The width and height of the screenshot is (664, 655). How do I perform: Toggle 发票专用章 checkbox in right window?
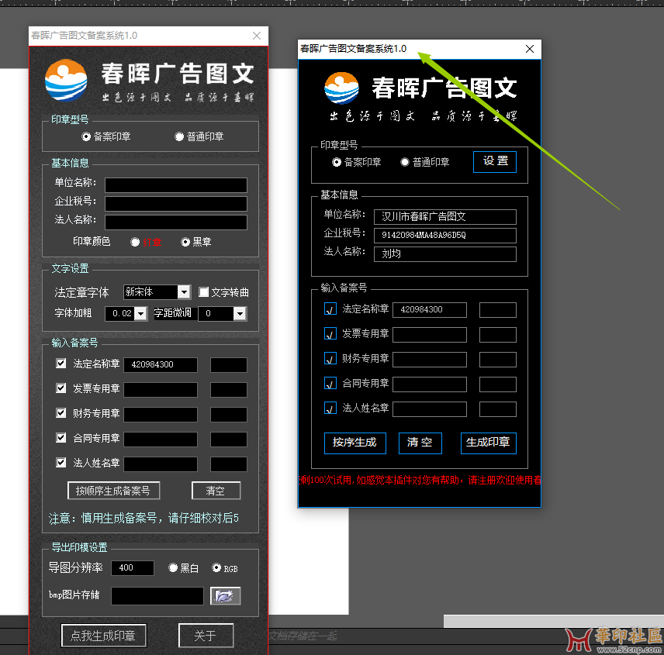point(330,333)
